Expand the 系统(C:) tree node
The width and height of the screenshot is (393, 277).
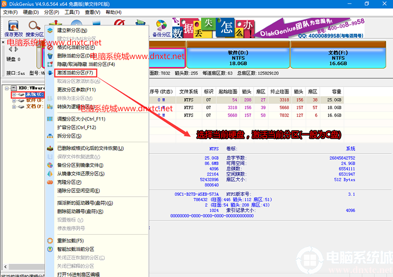14,94
